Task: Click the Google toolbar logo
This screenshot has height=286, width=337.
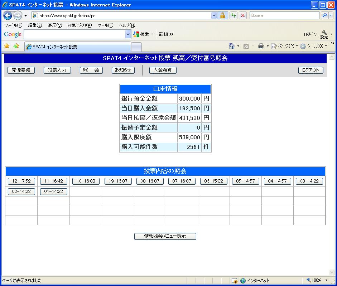Action: pos(13,34)
